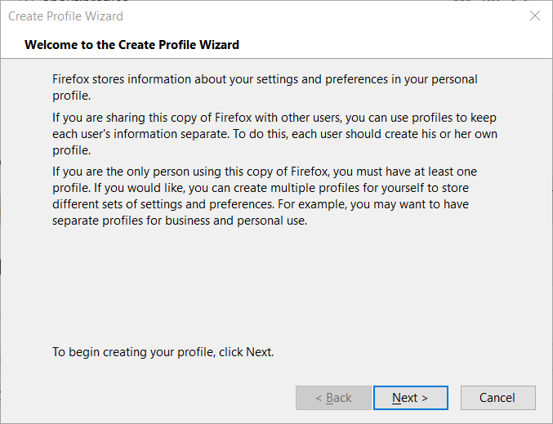The image size is (553, 424).
Task: Click the grayed-out < Back button
Action: click(333, 398)
